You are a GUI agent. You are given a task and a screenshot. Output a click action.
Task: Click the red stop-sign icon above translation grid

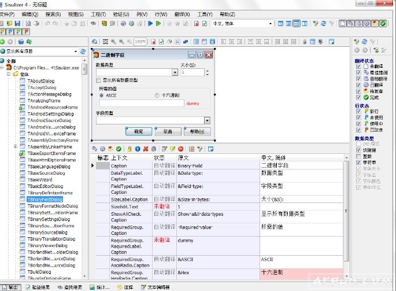pos(181,149)
